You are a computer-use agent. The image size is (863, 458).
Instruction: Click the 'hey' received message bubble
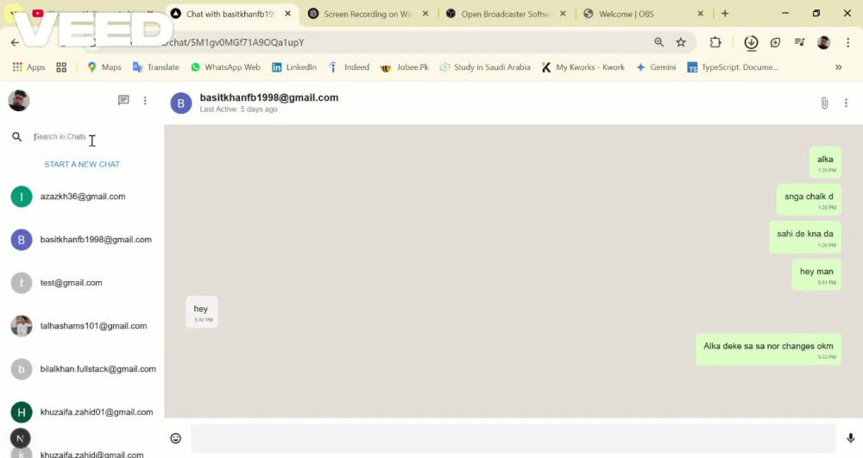pos(202,311)
